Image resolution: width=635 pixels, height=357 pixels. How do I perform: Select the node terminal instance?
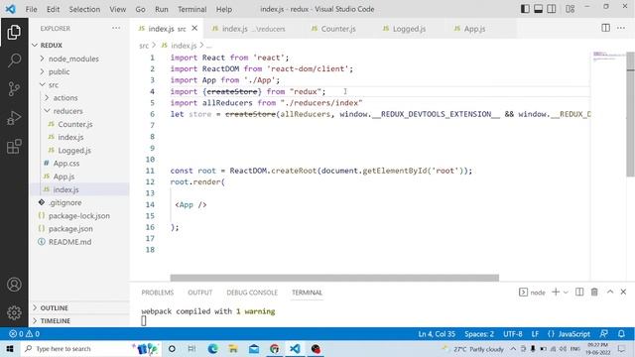pos(532,293)
